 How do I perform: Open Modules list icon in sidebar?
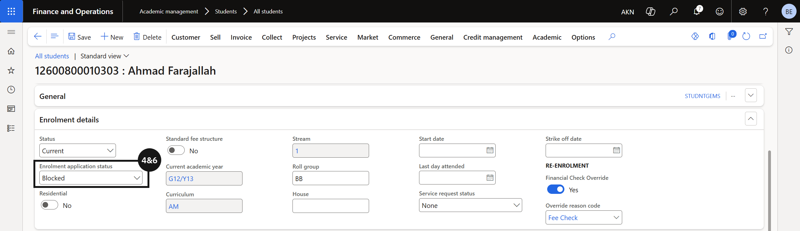coord(11,128)
